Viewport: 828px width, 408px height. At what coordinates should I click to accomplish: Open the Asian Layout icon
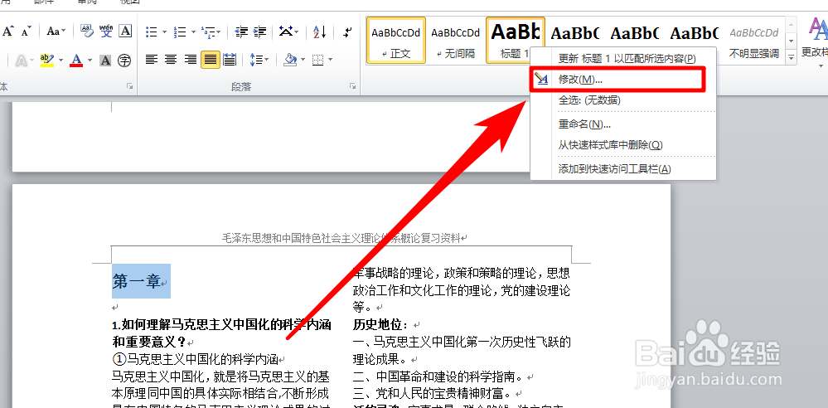(x=289, y=32)
